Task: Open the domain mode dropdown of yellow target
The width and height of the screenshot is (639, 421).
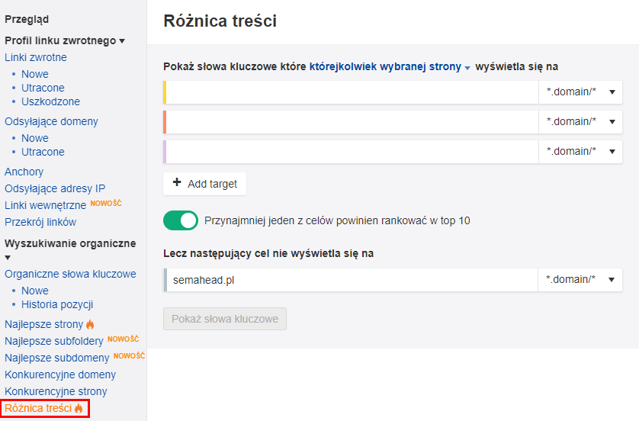Action: [x=580, y=92]
